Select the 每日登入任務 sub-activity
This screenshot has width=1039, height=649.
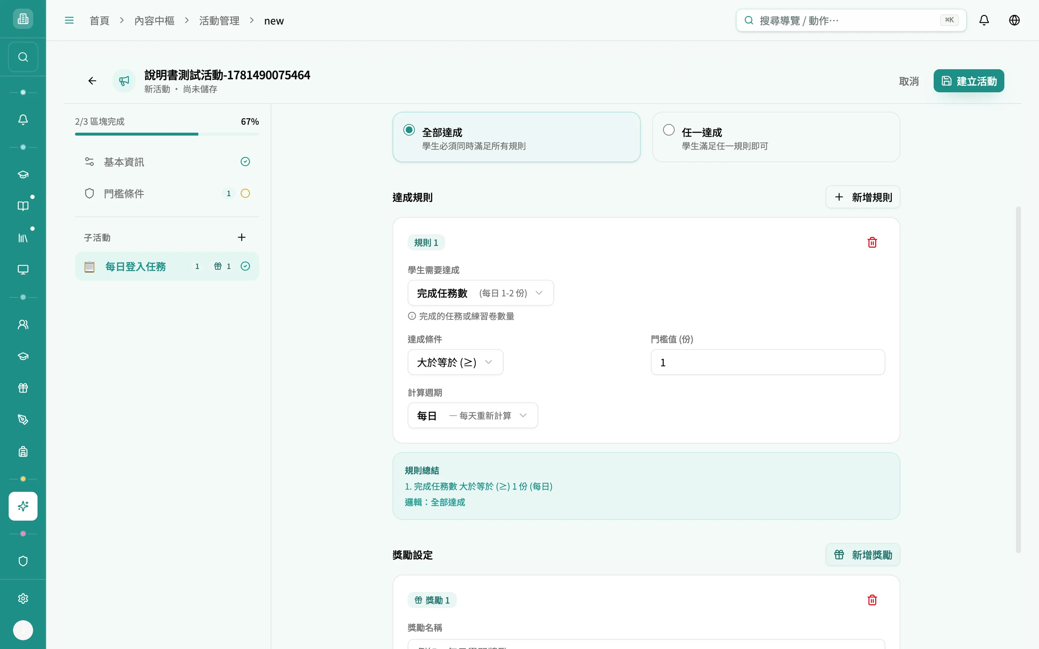tap(167, 266)
